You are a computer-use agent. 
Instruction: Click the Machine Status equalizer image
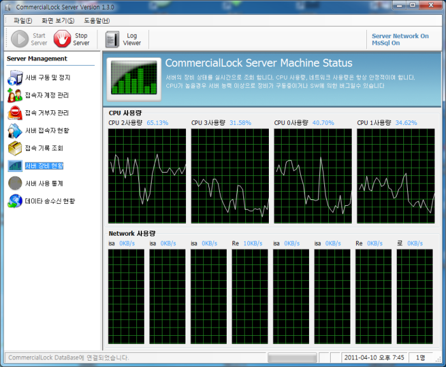[134, 80]
